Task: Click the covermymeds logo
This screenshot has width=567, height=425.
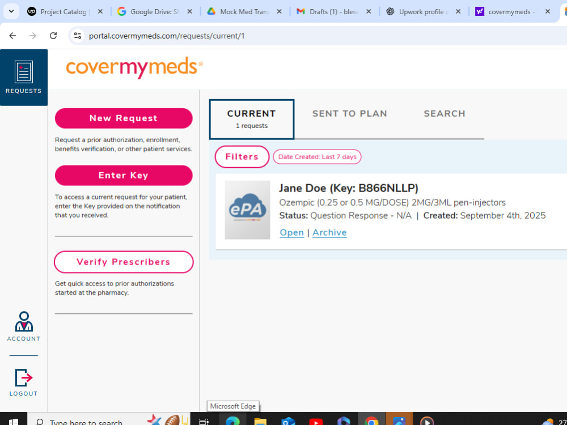Action: pyautogui.click(x=134, y=67)
